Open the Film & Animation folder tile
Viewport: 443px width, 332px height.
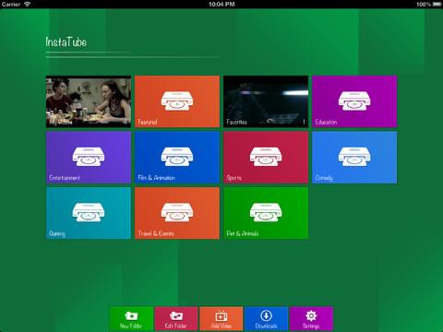coord(177,158)
